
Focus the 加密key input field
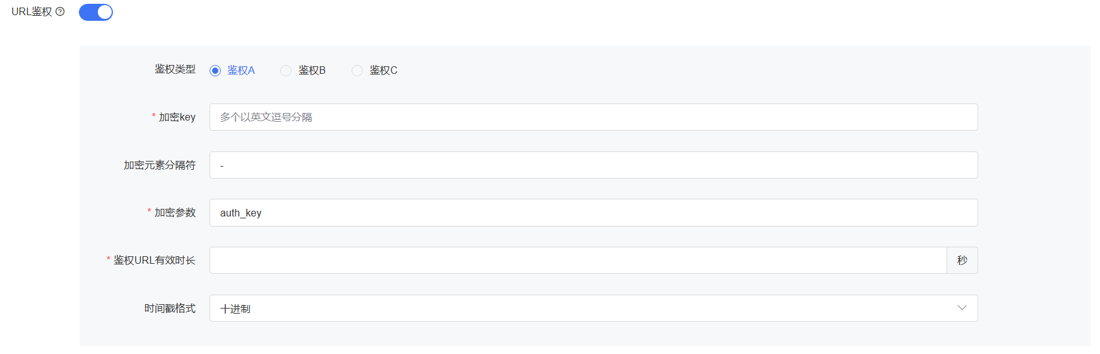tap(593, 117)
